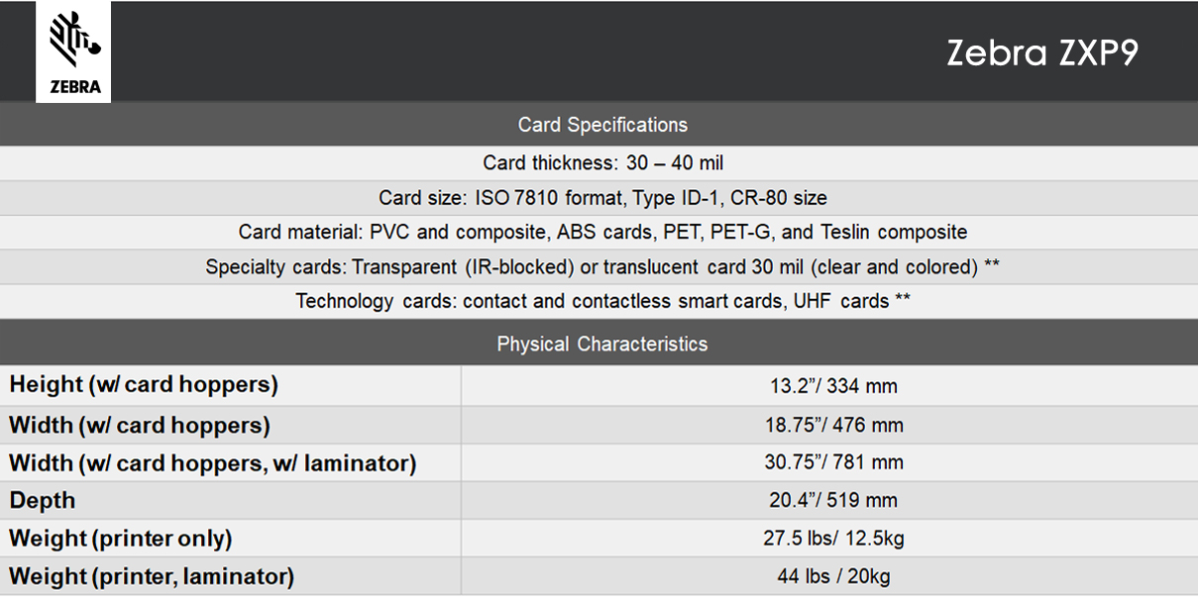This screenshot has width=1198, height=598.
Task: Click the Width (w/ card hoppers) label
Action: coord(140,425)
